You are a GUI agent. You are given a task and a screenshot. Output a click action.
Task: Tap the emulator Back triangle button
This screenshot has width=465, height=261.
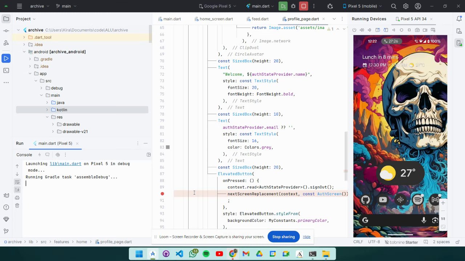(x=393, y=30)
